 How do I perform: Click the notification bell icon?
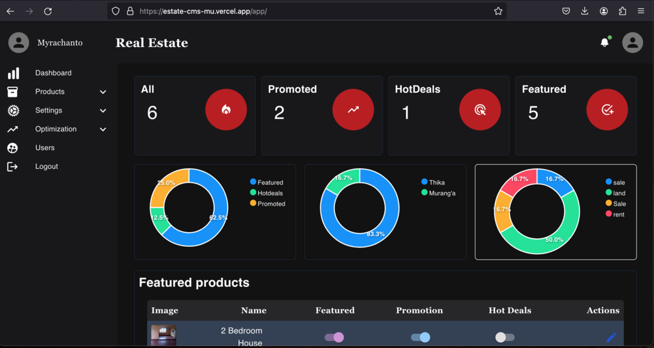[x=604, y=43]
